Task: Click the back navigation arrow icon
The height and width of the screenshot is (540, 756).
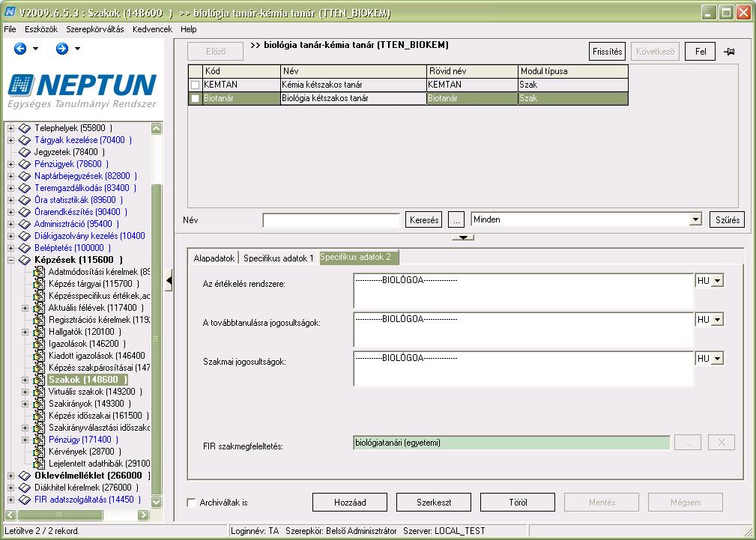Action: 19,48
